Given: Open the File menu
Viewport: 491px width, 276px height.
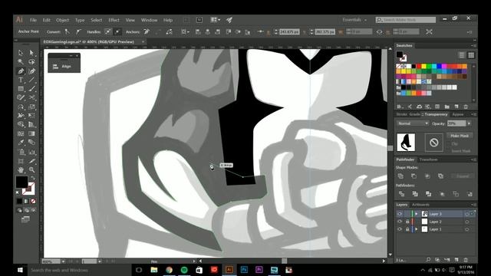Looking at the screenshot, I should coord(33,20).
